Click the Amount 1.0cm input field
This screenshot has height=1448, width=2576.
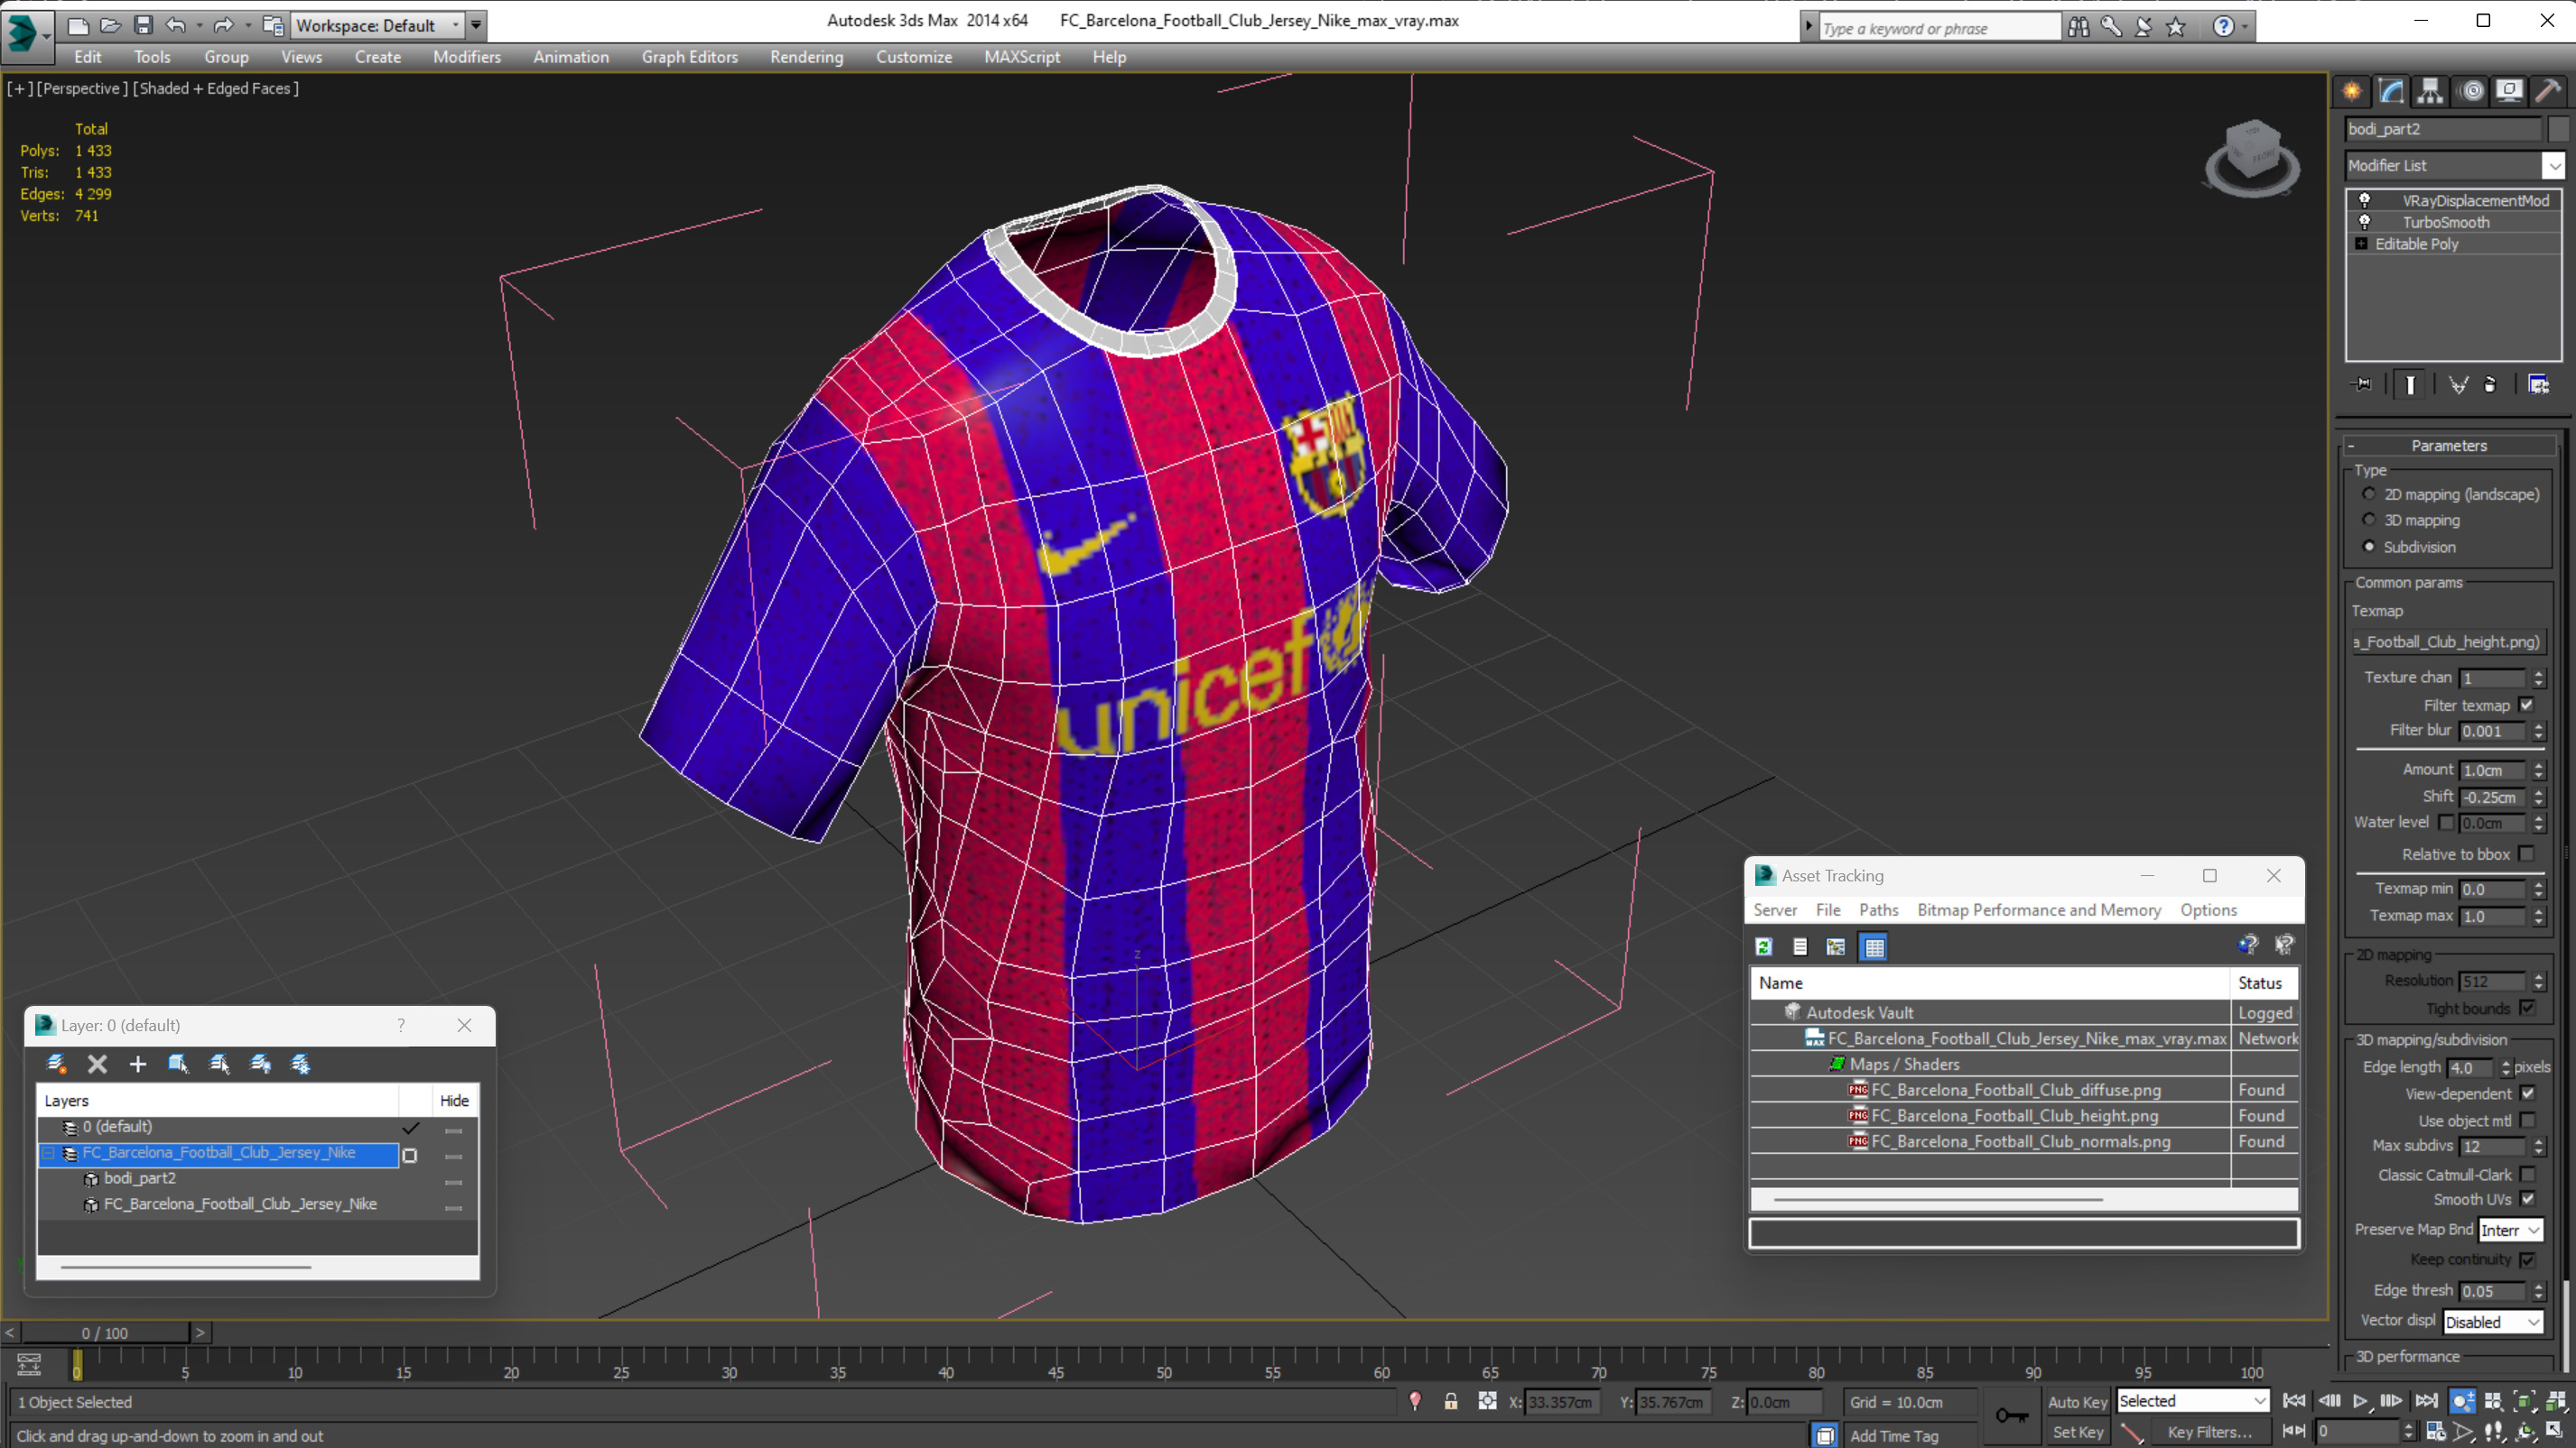point(2493,770)
